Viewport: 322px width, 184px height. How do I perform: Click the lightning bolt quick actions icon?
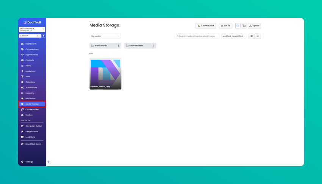point(43,36)
